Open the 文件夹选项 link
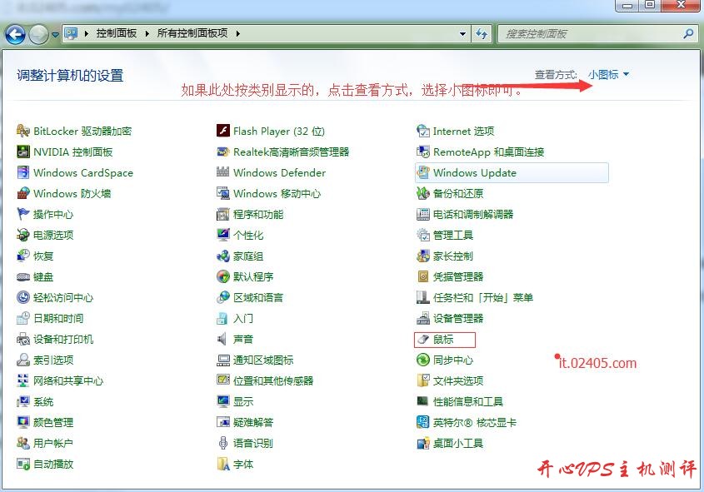This screenshot has height=492, width=704. coord(458,380)
